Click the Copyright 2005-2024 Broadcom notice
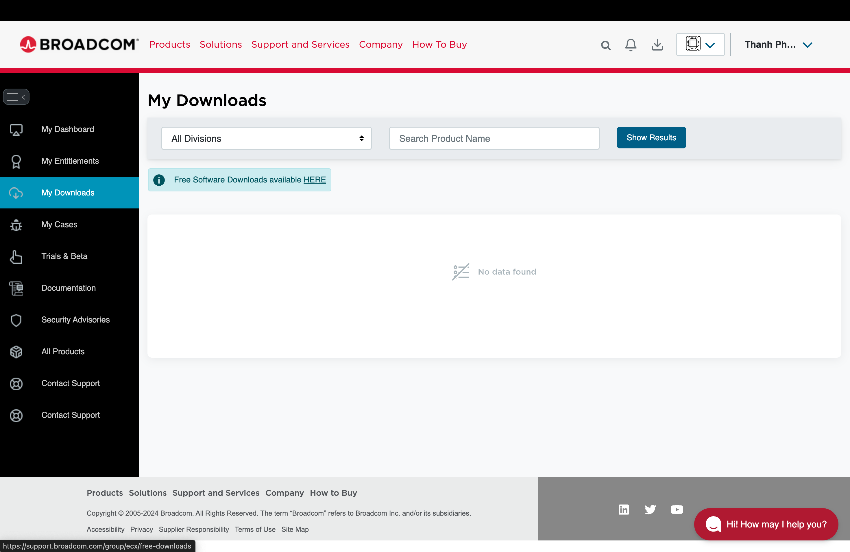The width and height of the screenshot is (850, 552). tap(279, 513)
